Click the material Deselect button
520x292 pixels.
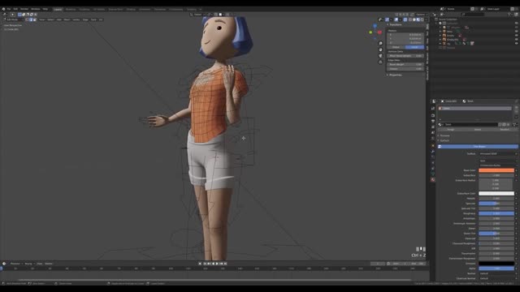505,130
